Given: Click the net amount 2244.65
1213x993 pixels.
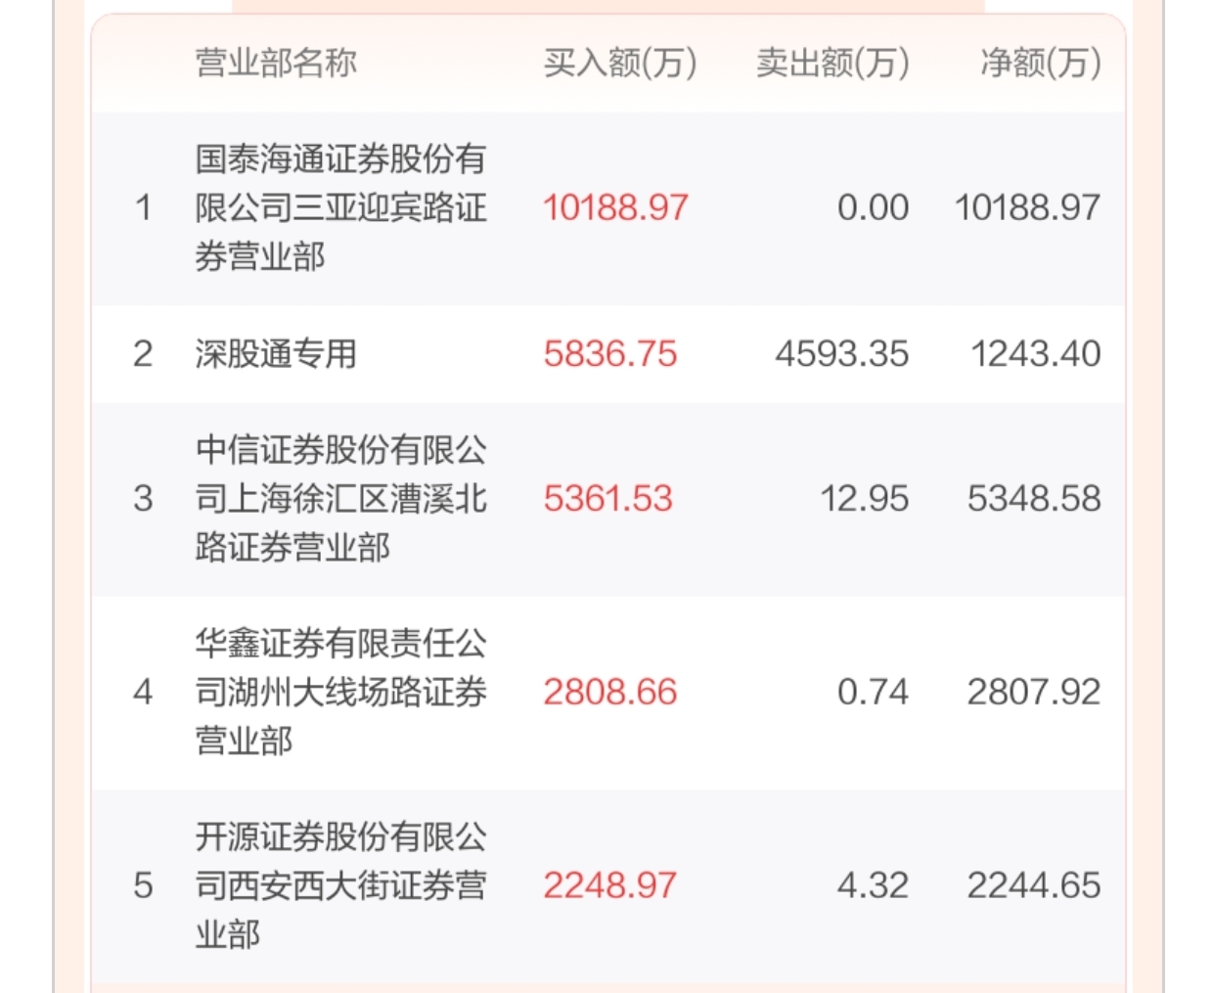Looking at the screenshot, I should tap(1035, 886).
